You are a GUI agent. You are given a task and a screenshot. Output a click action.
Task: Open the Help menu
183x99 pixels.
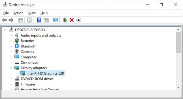(44, 13)
